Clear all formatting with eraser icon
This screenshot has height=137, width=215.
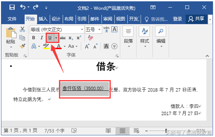pos(91,38)
